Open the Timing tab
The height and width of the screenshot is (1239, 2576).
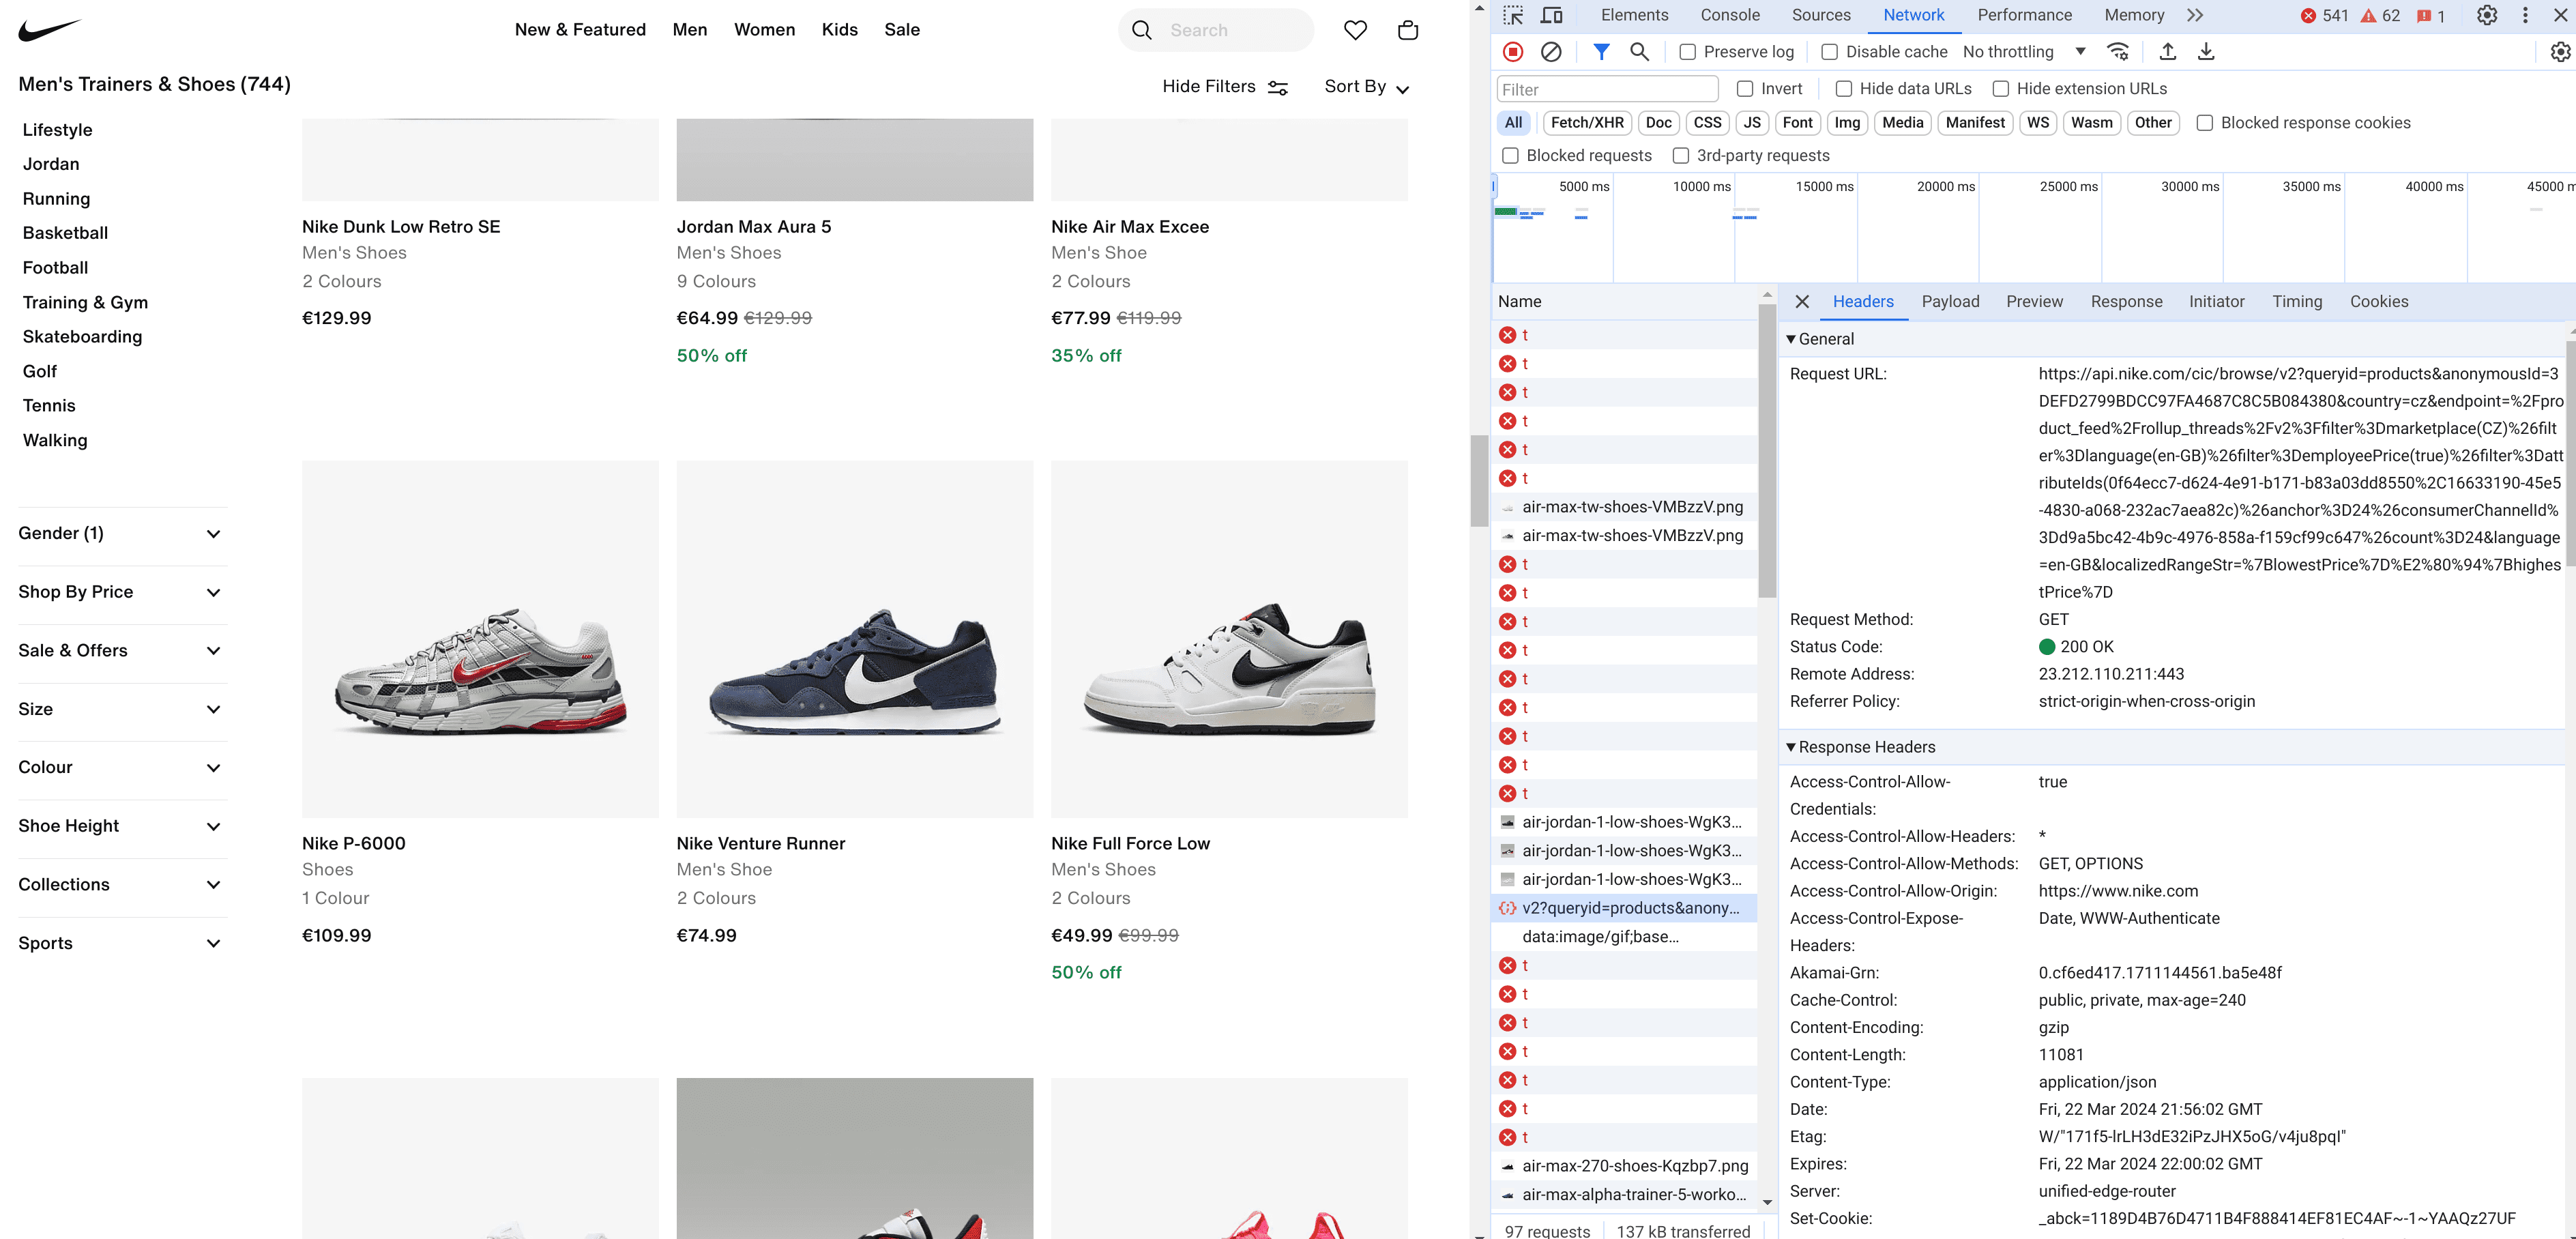pos(2297,302)
